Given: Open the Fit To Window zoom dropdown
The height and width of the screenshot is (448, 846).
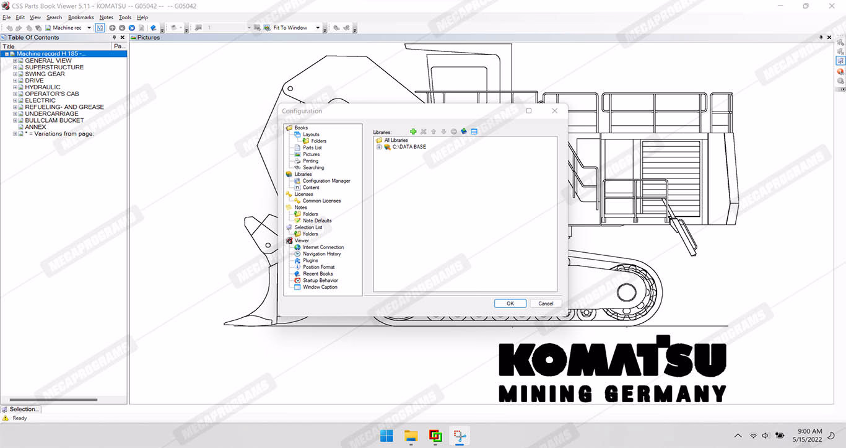Looking at the screenshot, I should [318, 28].
